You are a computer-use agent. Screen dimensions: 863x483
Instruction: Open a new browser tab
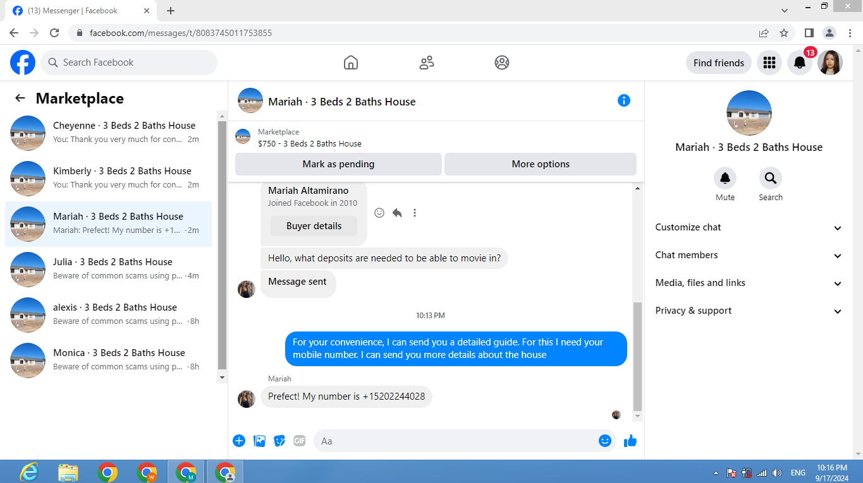[x=171, y=11]
